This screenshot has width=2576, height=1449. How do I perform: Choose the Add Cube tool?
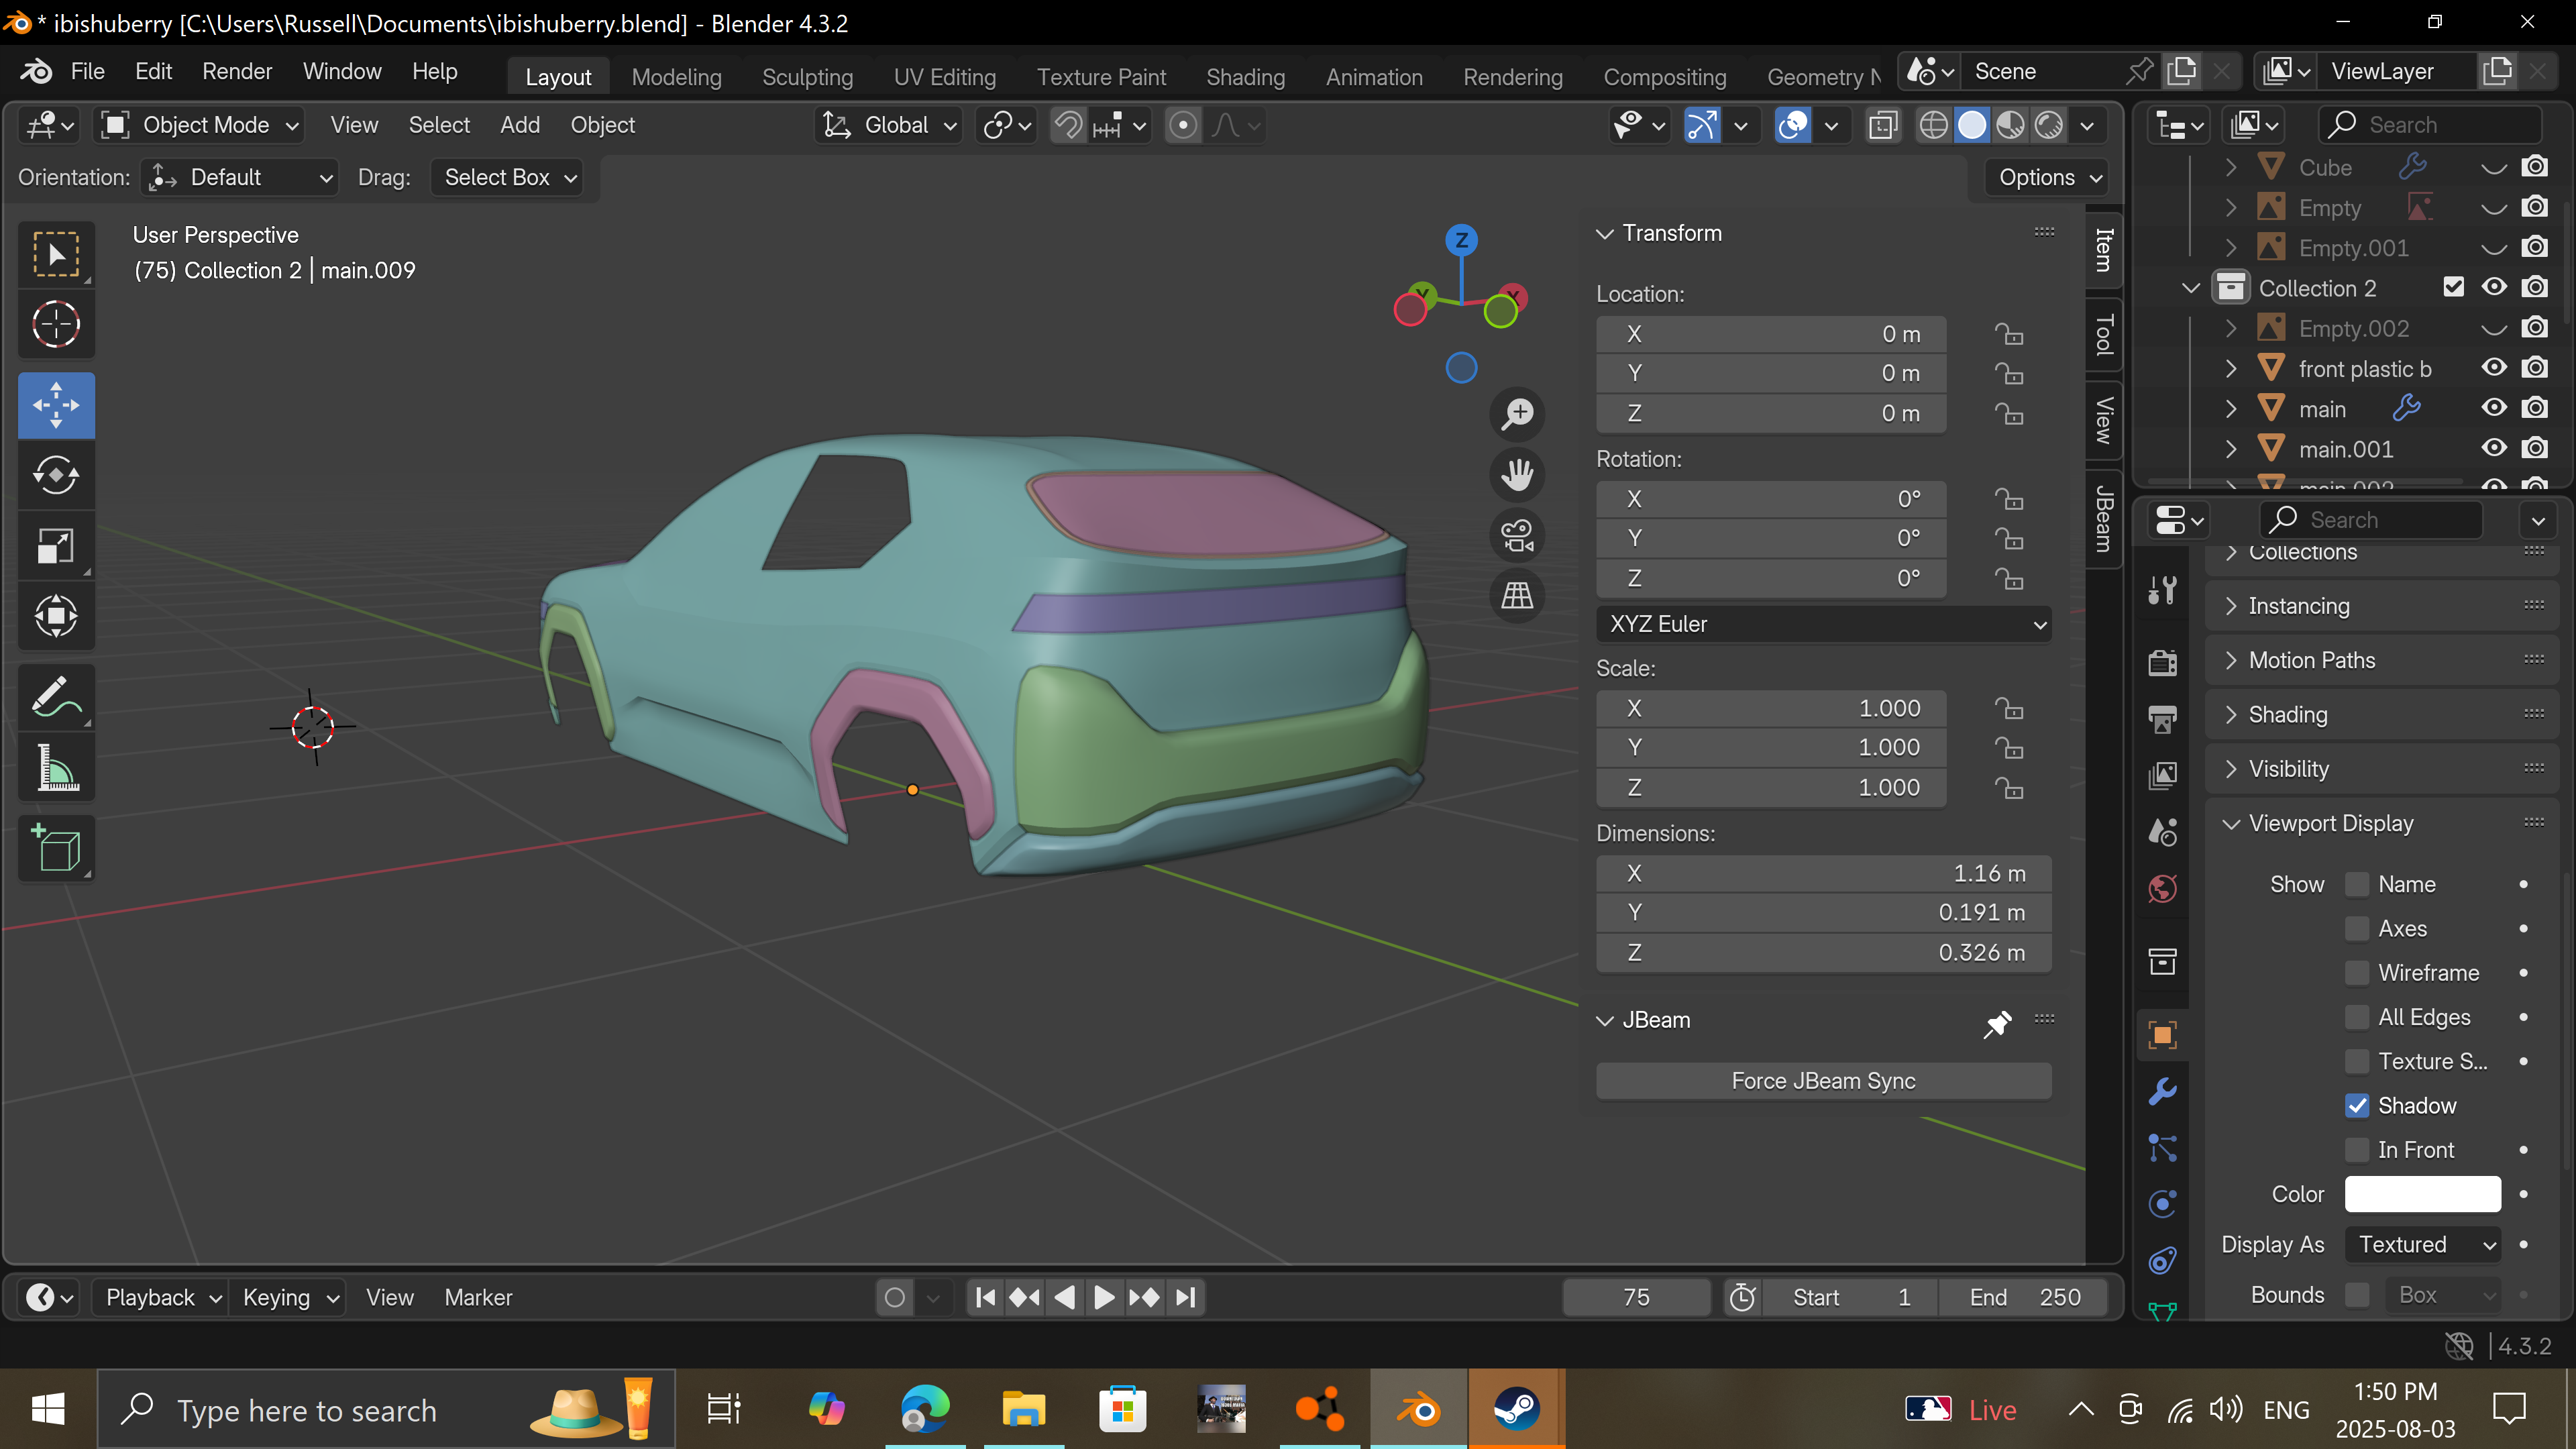pos(56,849)
